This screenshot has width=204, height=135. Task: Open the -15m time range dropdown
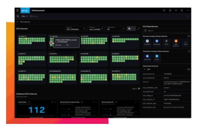[x=24, y=16]
